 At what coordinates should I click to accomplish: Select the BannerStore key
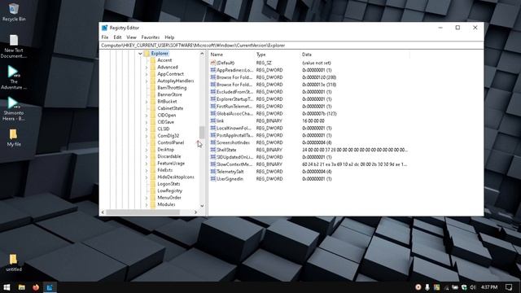pos(169,94)
